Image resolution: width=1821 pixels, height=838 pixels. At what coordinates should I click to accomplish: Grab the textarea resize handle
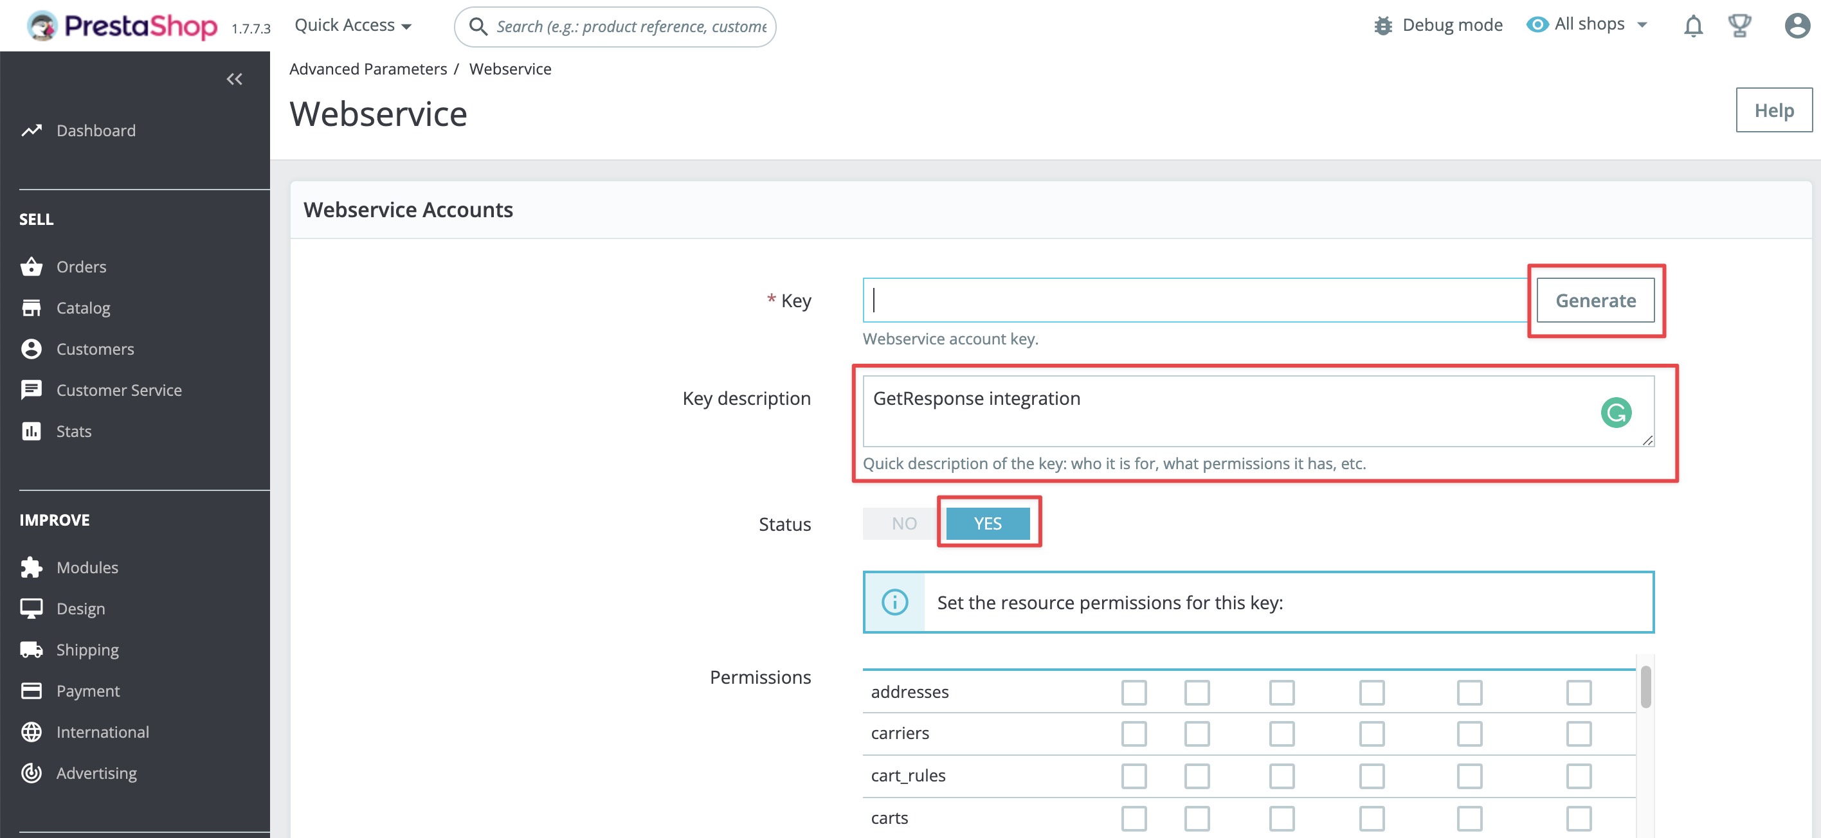tap(1647, 440)
